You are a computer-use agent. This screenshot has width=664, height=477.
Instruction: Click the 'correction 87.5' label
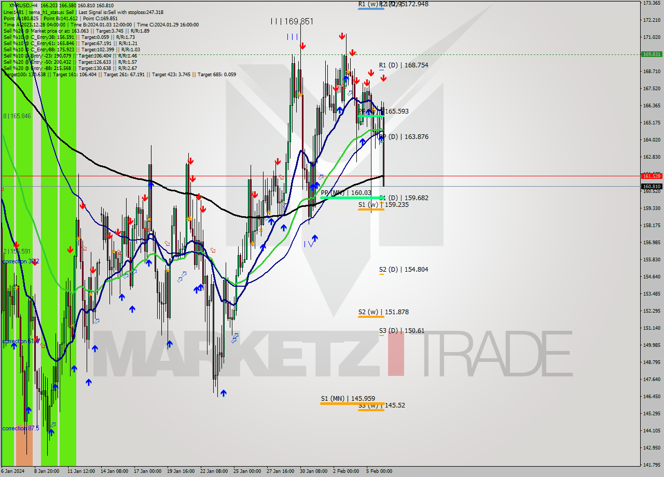pyautogui.click(x=21, y=428)
